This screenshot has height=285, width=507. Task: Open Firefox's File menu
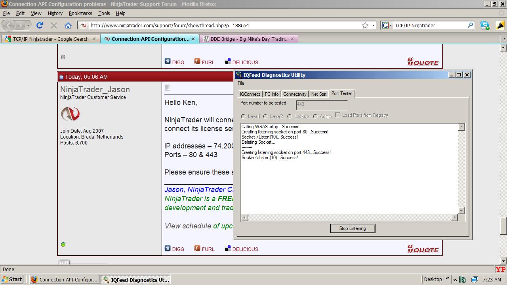[6, 13]
